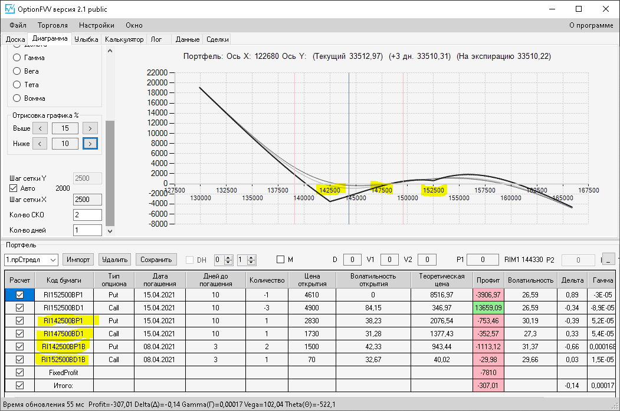Click the Сохранить button

[x=156, y=260]
